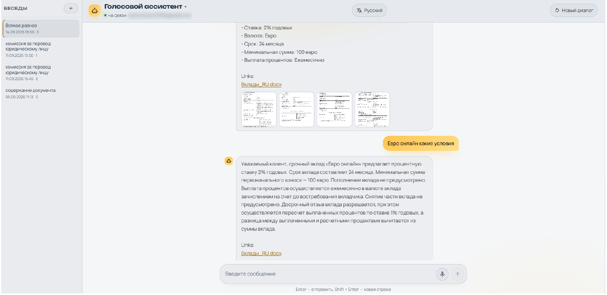Open the first document page thumbnail

[259, 109]
